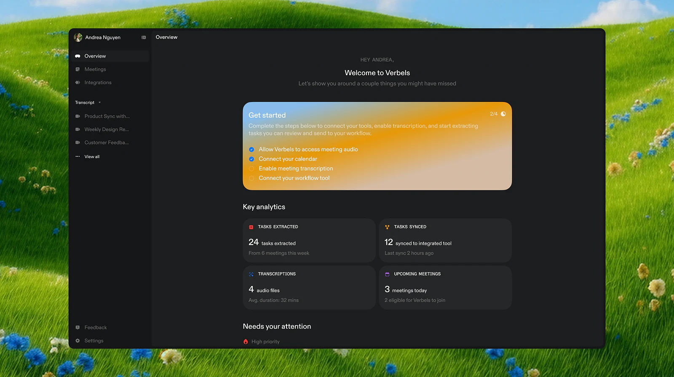The image size is (674, 377).
Task: Click the 'Avg. duration: 32 mins' text
Action: 273,301
